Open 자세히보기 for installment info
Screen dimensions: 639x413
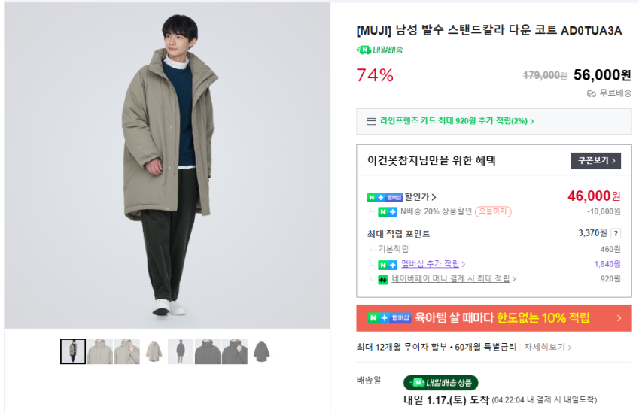coord(548,348)
